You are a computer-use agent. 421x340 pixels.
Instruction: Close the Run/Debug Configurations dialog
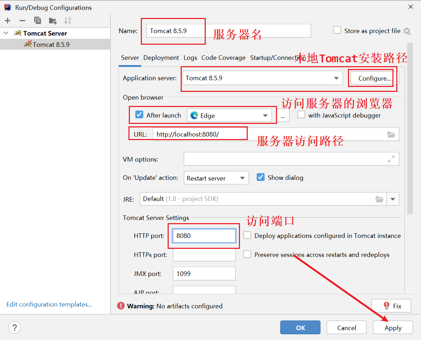(x=411, y=7)
